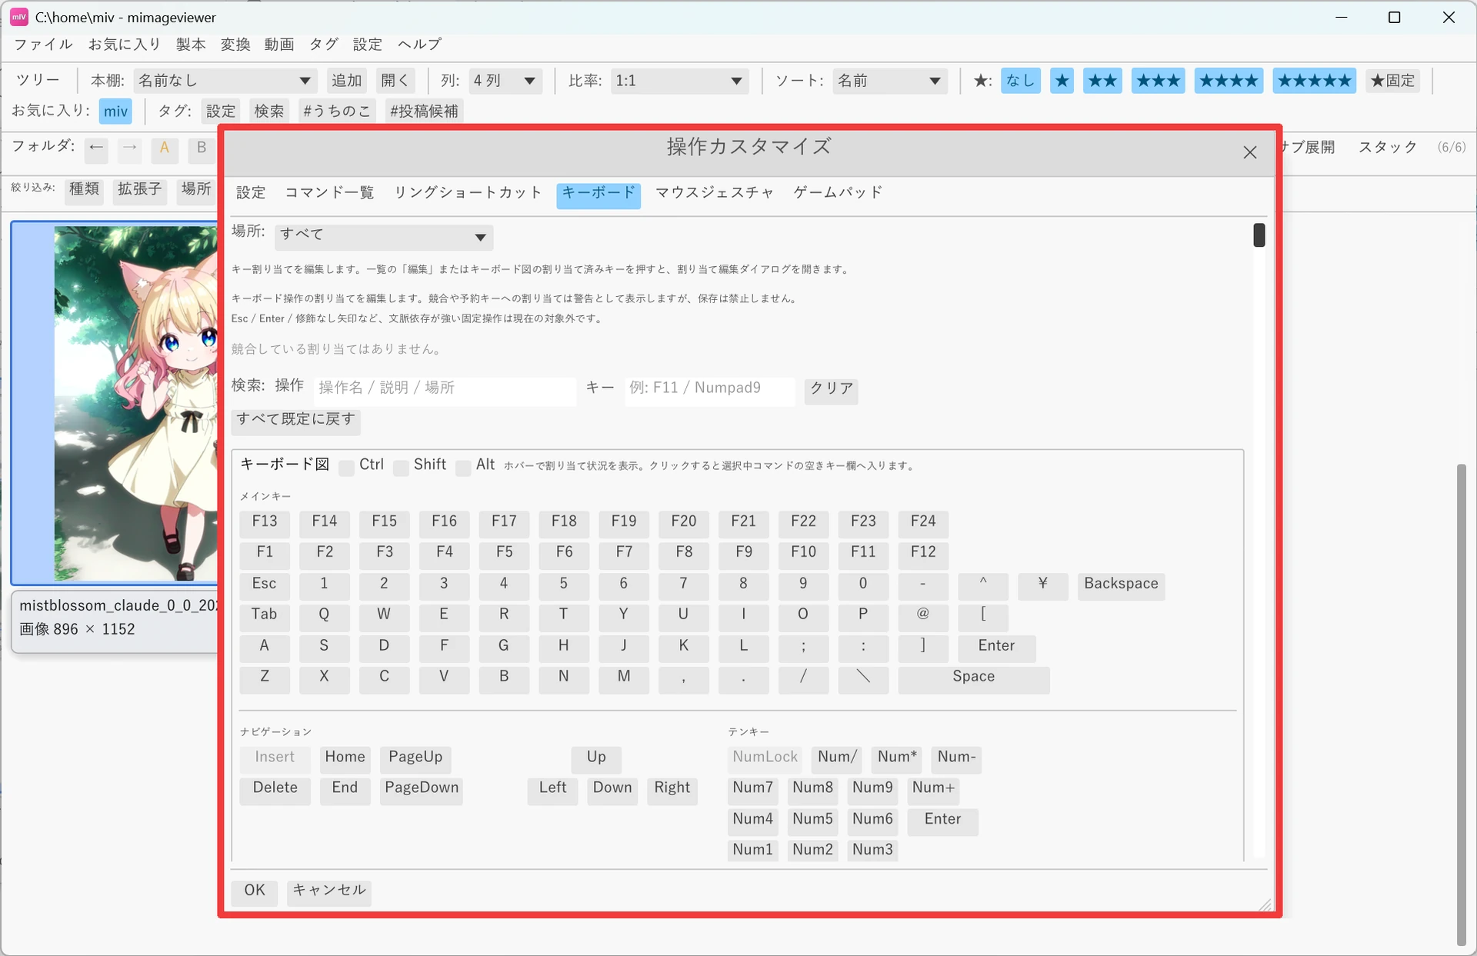1477x956 pixels.
Task: Open the 変換 menu
Action: point(235,45)
